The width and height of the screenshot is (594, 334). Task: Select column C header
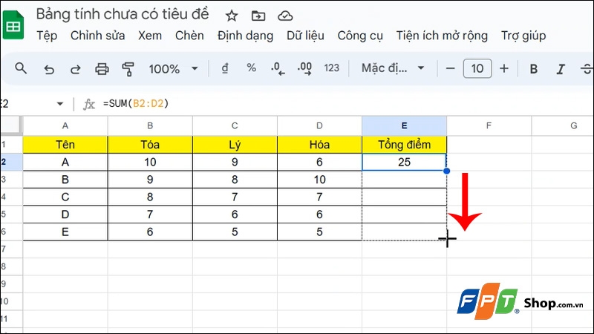(x=235, y=125)
